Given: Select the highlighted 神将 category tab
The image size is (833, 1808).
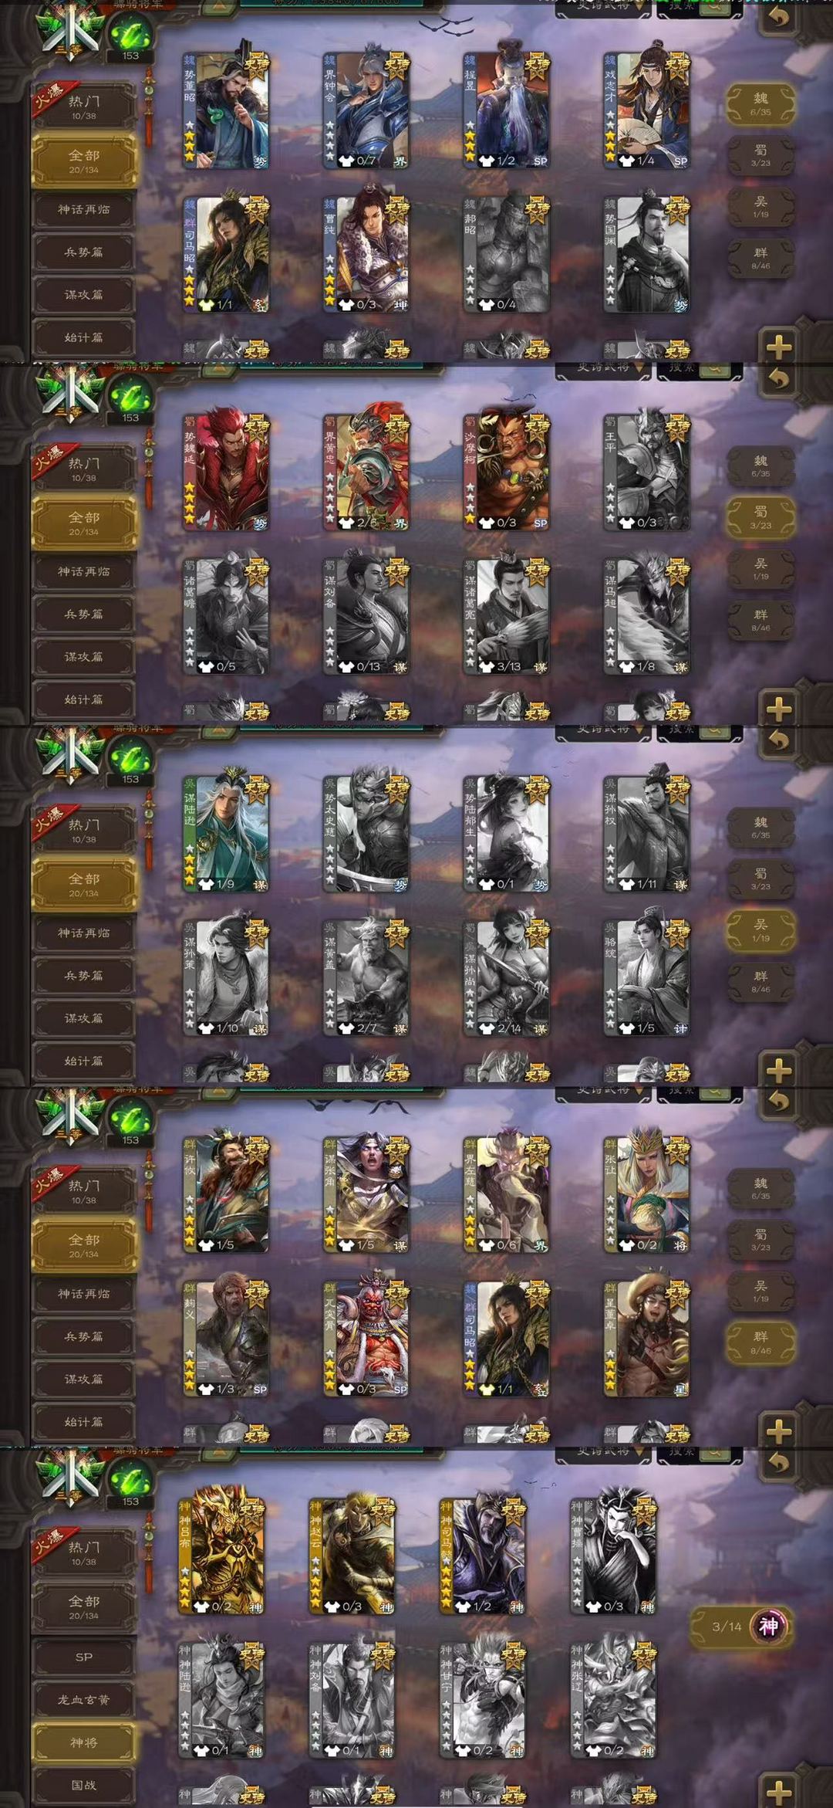Looking at the screenshot, I should [84, 1742].
